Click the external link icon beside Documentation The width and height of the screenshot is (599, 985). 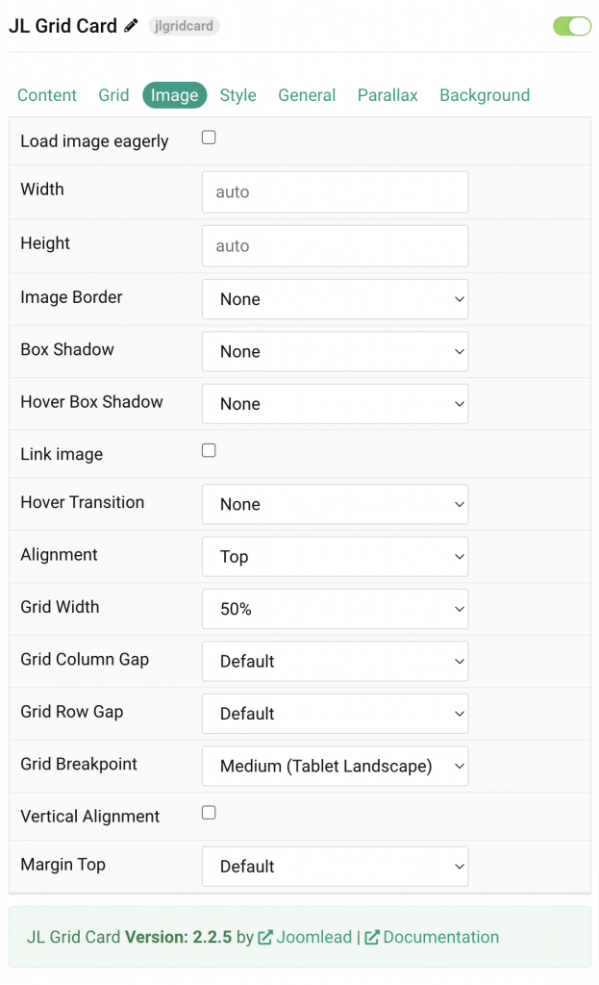pyautogui.click(x=371, y=937)
